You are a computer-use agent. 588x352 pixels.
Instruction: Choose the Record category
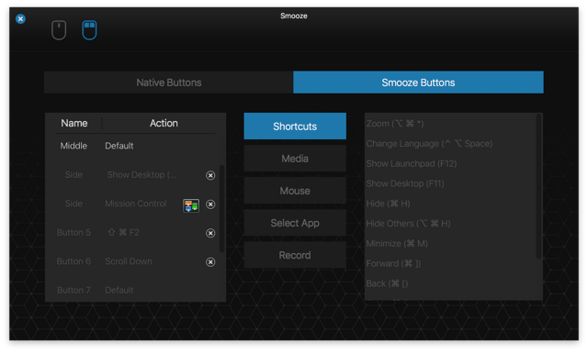[295, 255]
